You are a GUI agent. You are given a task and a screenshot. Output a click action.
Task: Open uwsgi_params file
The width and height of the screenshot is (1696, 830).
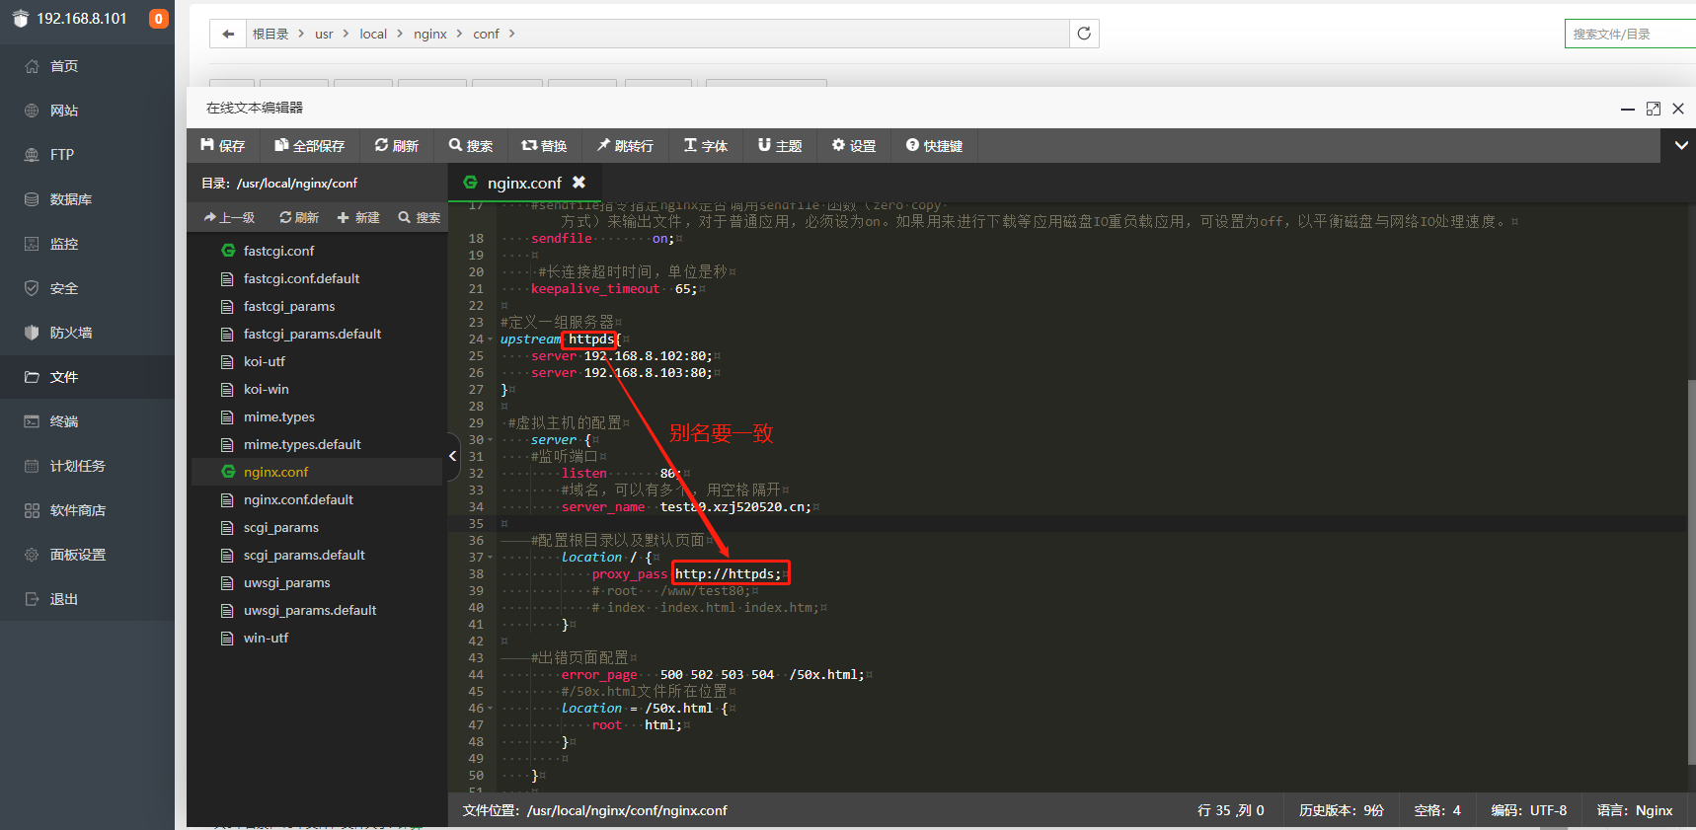[287, 582]
